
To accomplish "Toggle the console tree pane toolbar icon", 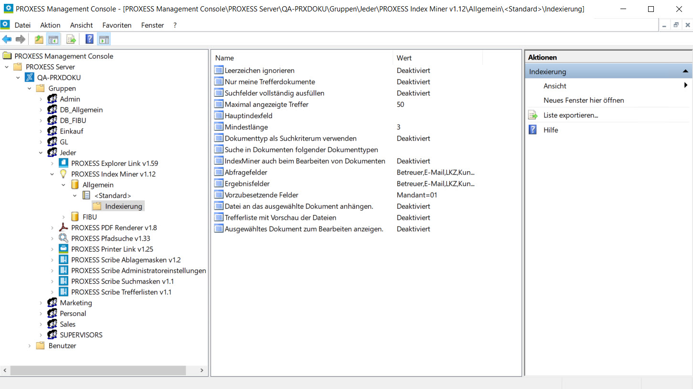I will [53, 39].
